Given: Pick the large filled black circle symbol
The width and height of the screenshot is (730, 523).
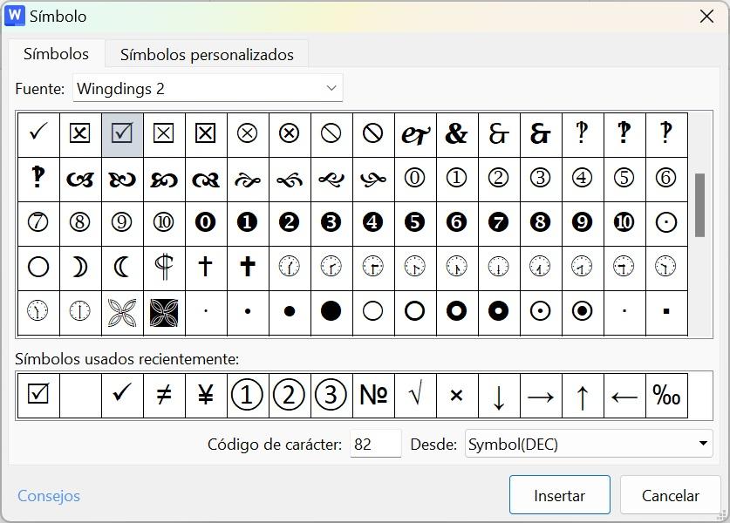Looking at the screenshot, I should 331,311.
